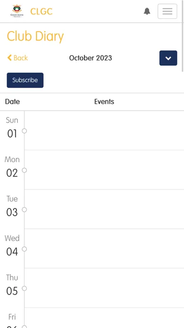This screenshot has width=184, height=328.
Task: Select the Wed 04 timeline marker
Action: (24, 249)
